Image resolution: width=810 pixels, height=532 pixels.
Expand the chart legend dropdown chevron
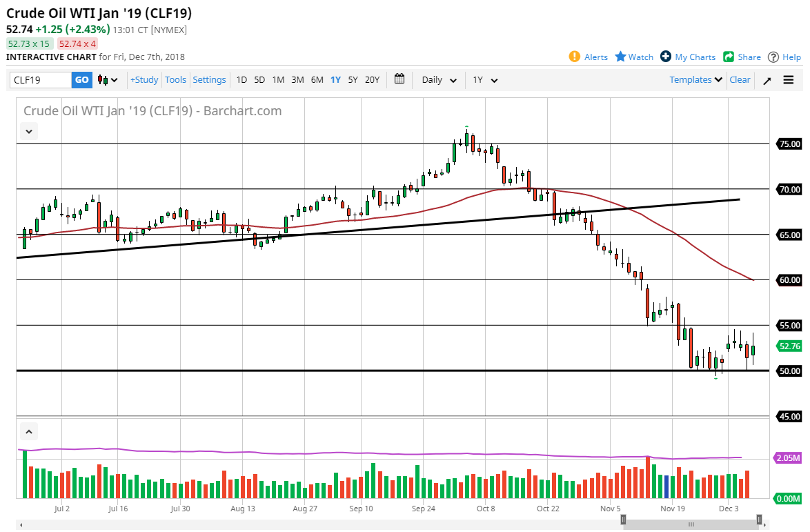[x=28, y=131]
